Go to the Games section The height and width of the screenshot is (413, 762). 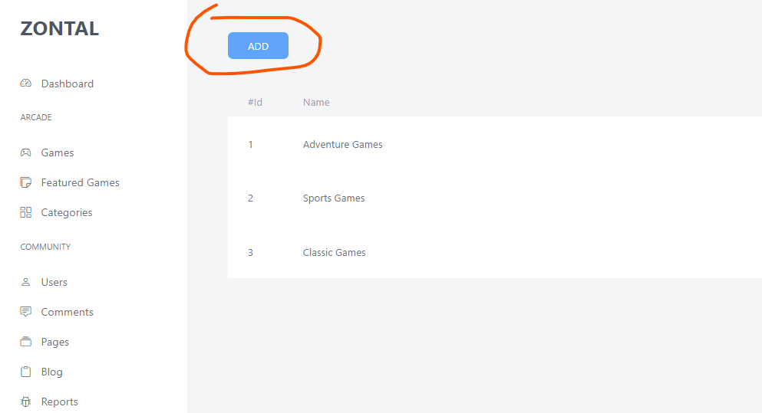[x=58, y=152]
